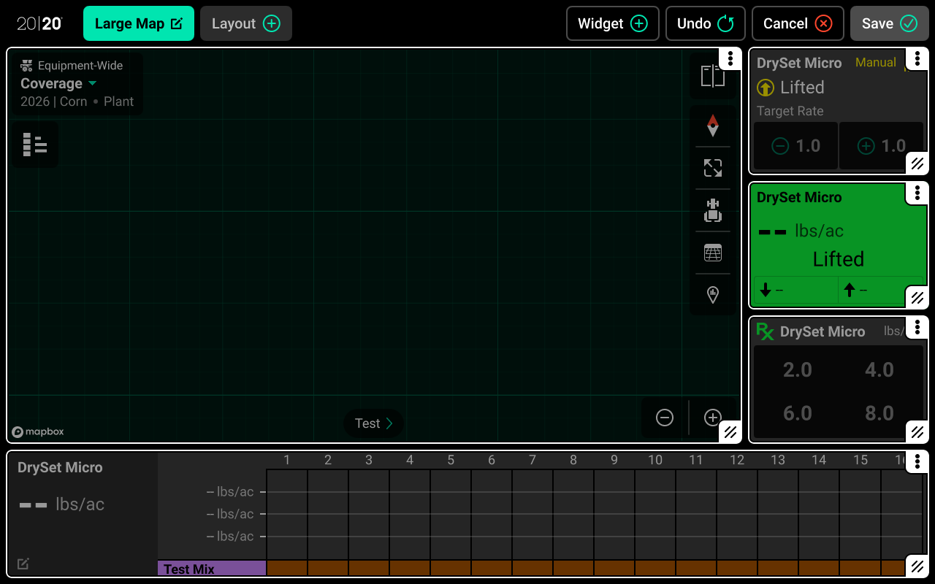This screenshot has height=584, width=935.
Task: Click the compass north arrow icon
Action: click(712, 126)
